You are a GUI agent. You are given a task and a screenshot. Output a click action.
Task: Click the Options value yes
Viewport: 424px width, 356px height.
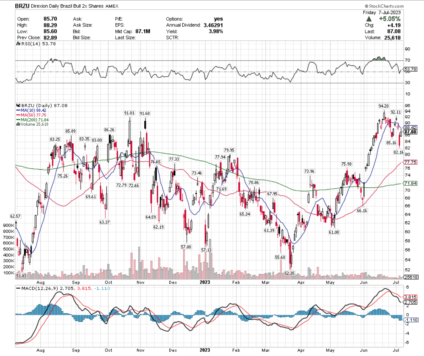[x=218, y=19]
